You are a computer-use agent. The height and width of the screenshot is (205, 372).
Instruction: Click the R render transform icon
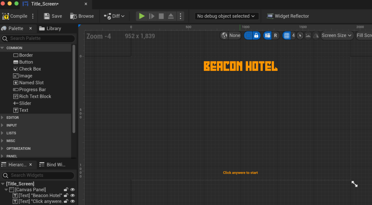pyautogui.click(x=275, y=35)
